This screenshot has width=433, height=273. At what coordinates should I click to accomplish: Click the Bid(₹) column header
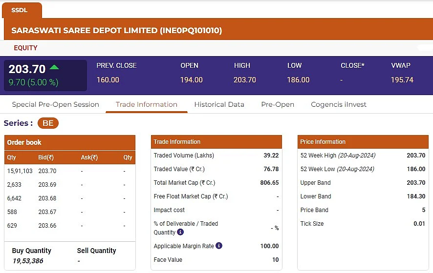point(46,157)
